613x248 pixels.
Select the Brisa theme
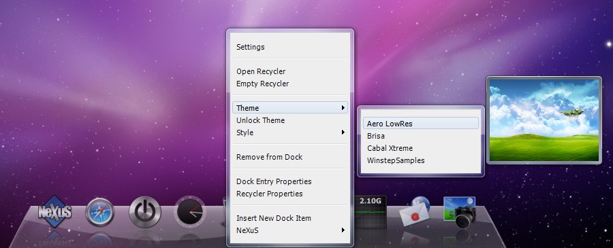421,136
